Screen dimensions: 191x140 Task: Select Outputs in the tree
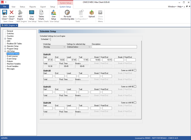(x=10, y=61)
